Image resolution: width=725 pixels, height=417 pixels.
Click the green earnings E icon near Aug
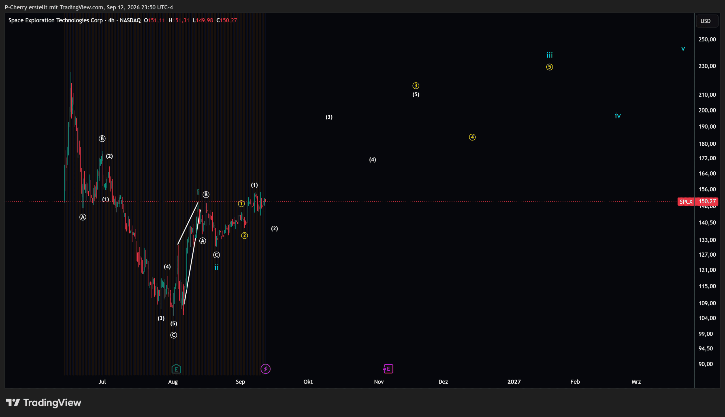[x=176, y=369]
